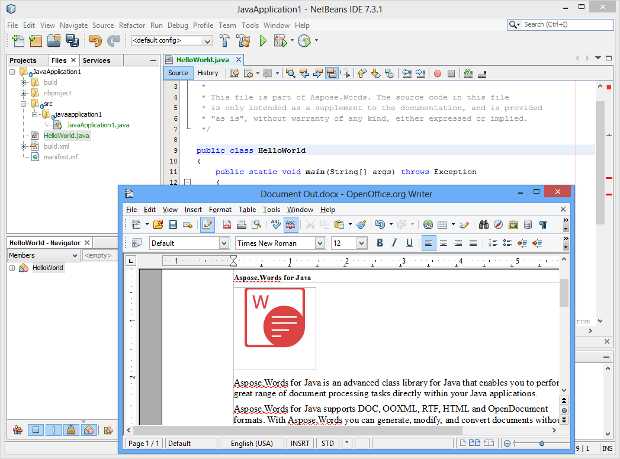Click the Save icon in Writer toolbar
Screen dimensions: 620x459
tap(173, 224)
